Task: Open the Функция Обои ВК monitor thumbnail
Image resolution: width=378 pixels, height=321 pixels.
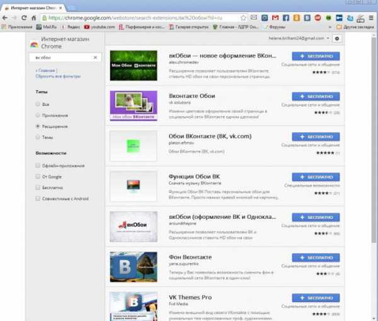Action: [134, 186]
